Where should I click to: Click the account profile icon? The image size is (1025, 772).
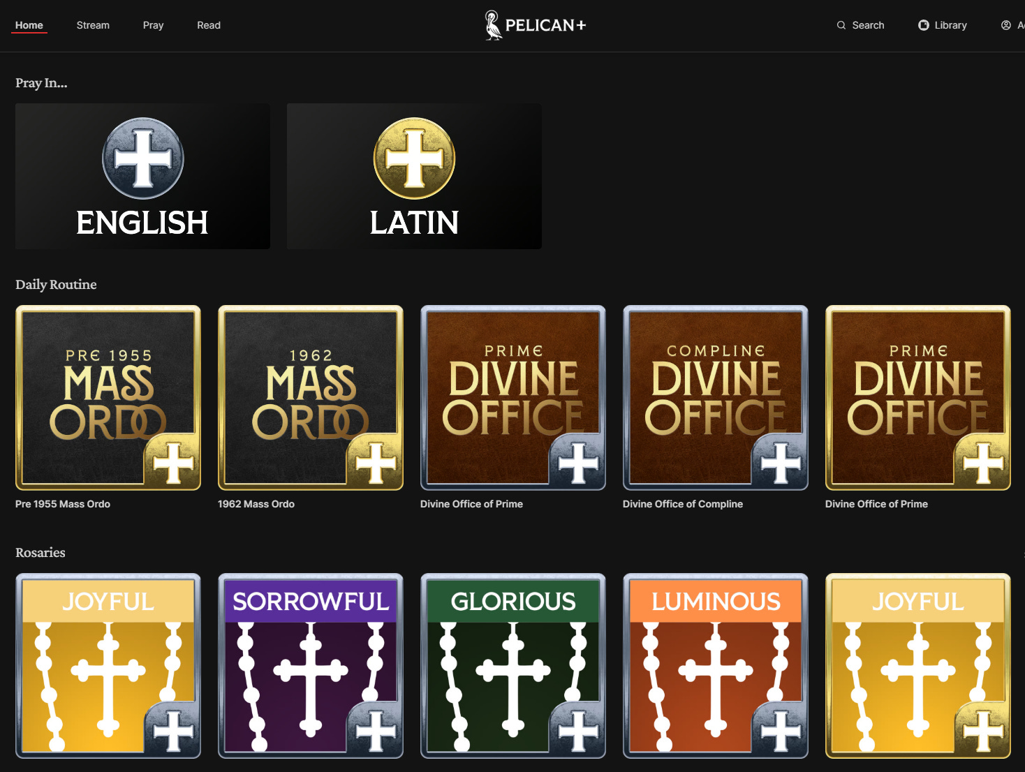[1006, 25]
